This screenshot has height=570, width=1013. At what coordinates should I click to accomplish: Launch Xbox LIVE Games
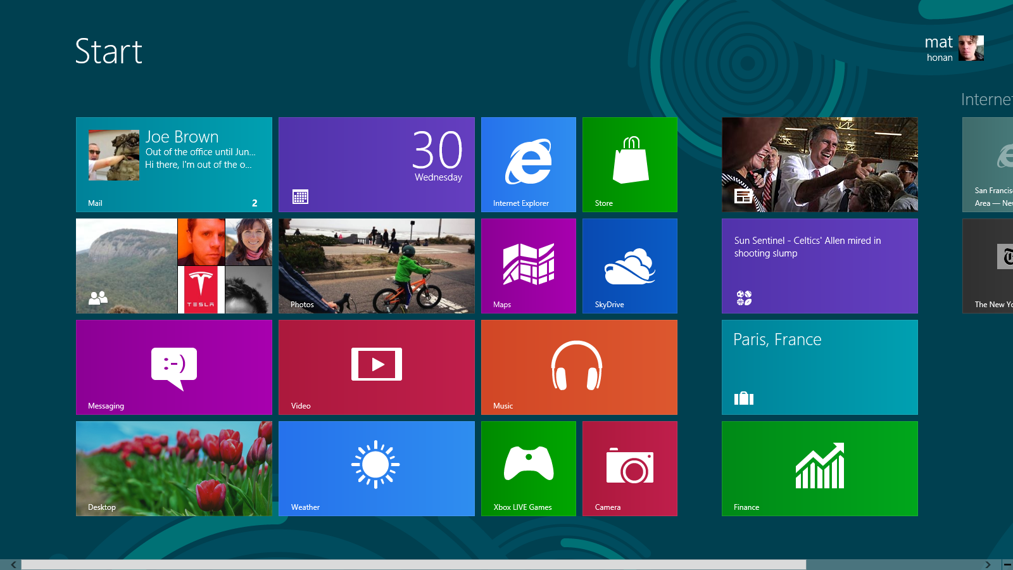tap(528, 469)
